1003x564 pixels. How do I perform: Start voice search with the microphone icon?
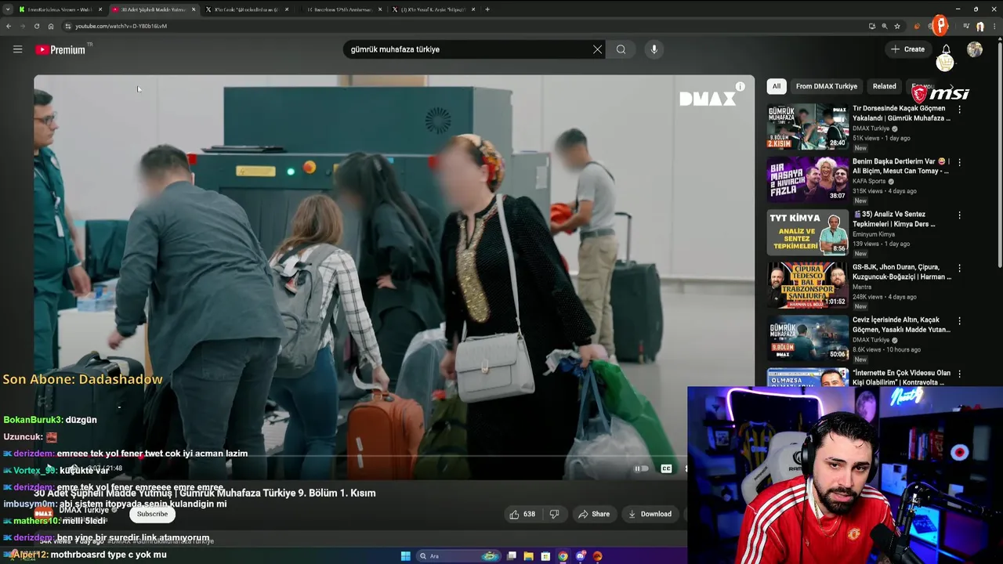click(654, 49)
